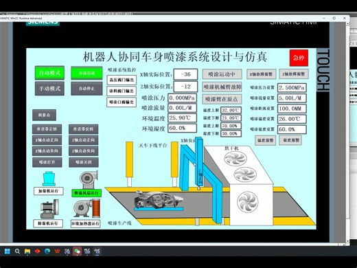Hit the red 急停 emergency stop
The height and width of the screenshot is (268, 357).
299,58
